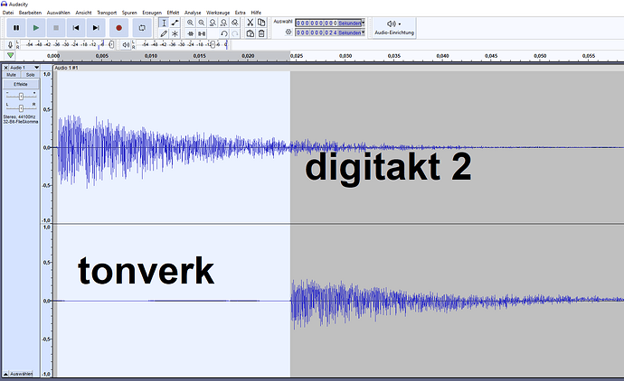Select the Multi-tool asterisk icon
The width and height of the screenshot is (624, 381).
[175, 33]
